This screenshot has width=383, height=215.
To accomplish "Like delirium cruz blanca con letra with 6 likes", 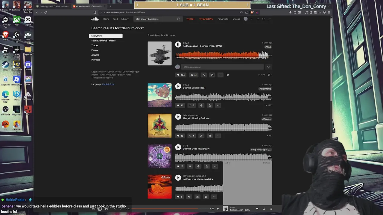I will point(179,197).
